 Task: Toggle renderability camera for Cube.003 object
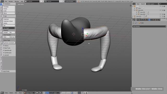(164, 16)
